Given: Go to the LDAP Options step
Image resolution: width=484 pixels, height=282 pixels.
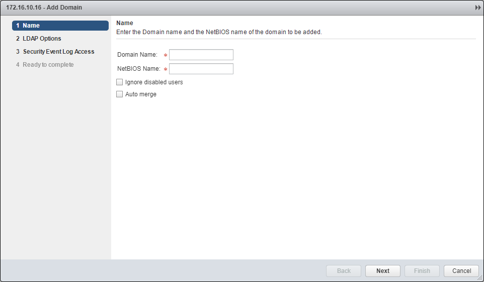Looking at the screenshot, I should click(42, 39).
